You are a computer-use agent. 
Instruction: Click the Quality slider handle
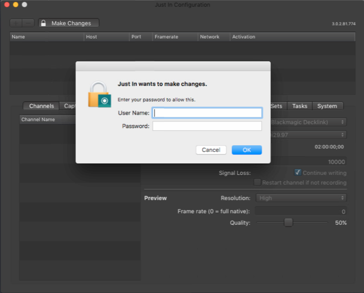click(x=288, y=222)
